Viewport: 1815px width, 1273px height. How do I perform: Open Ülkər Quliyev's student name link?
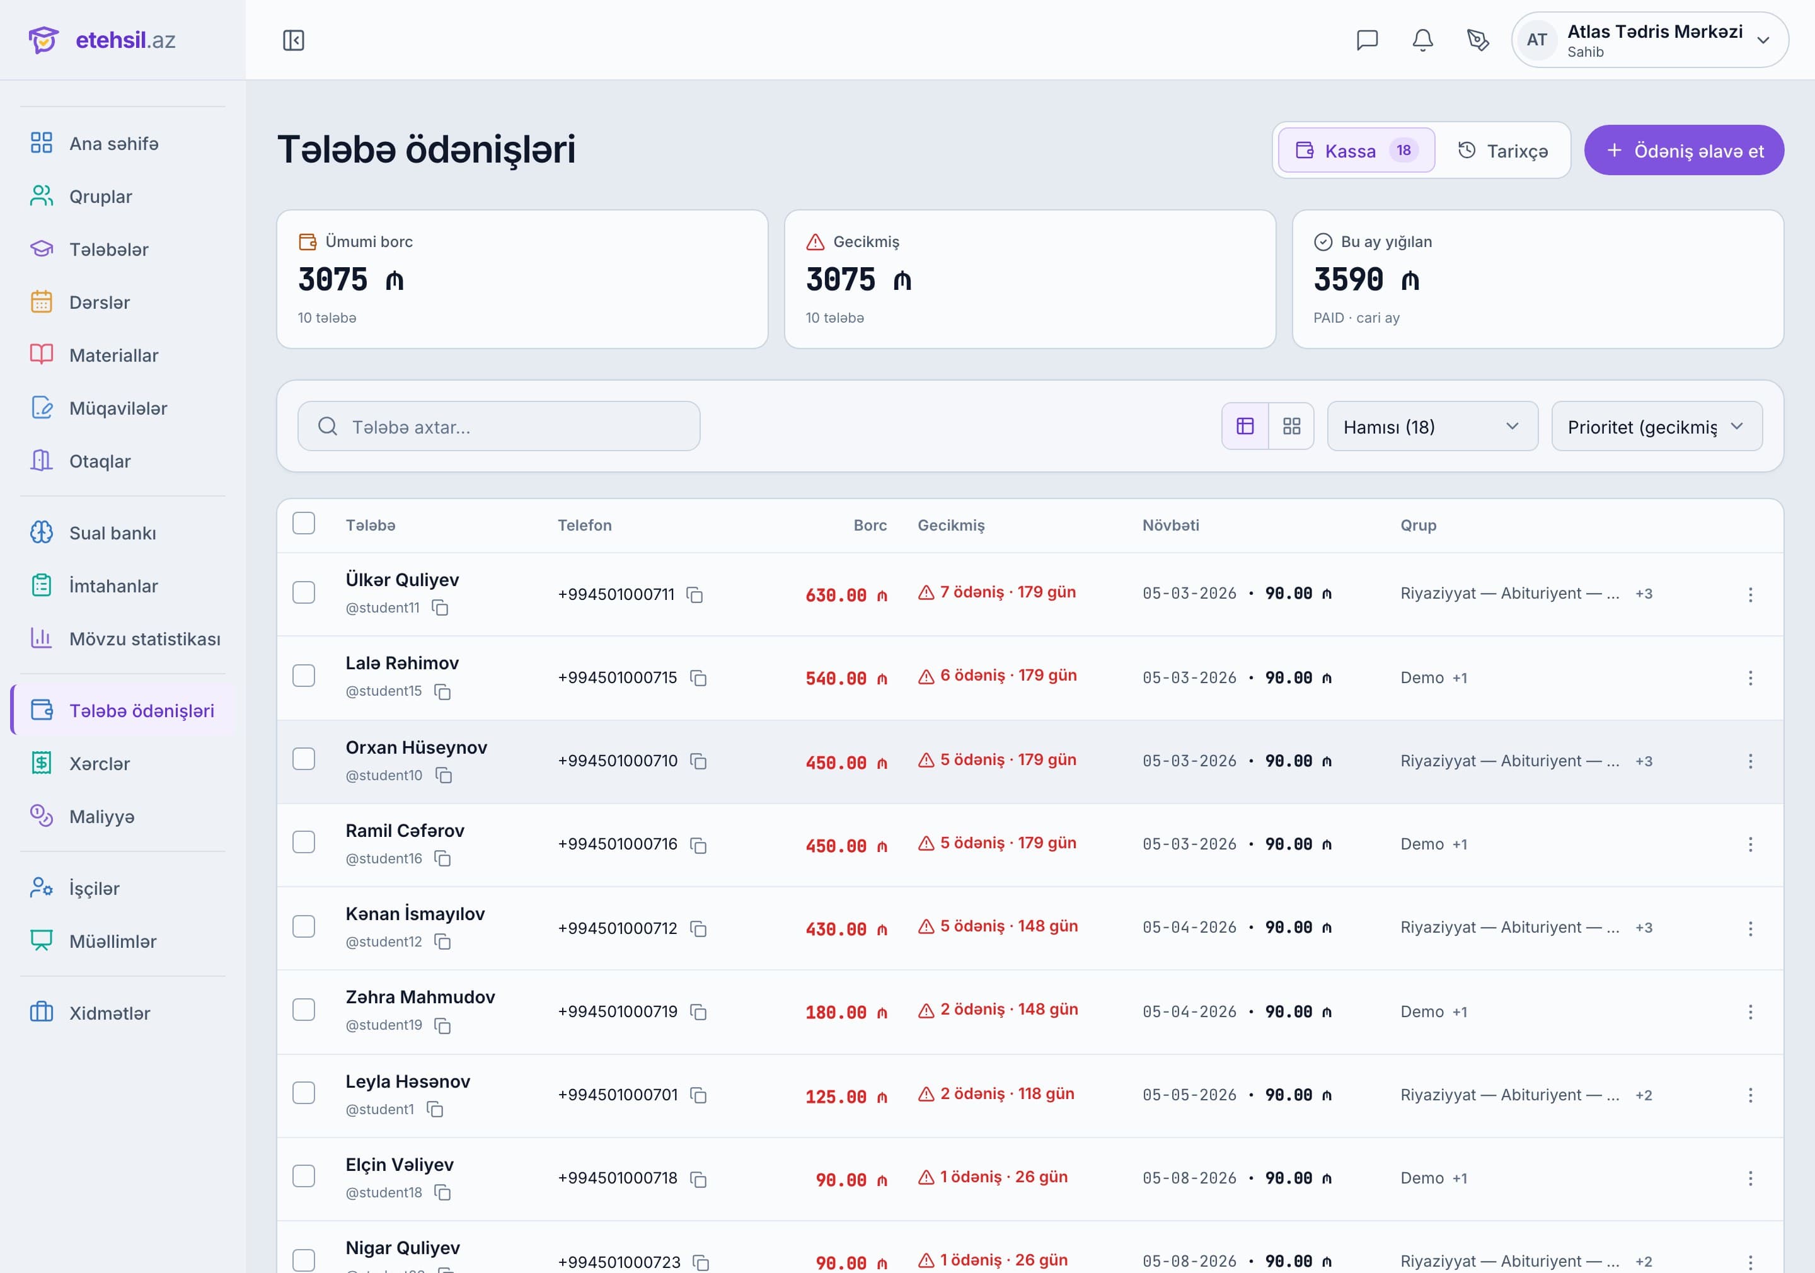click(401, 580)
